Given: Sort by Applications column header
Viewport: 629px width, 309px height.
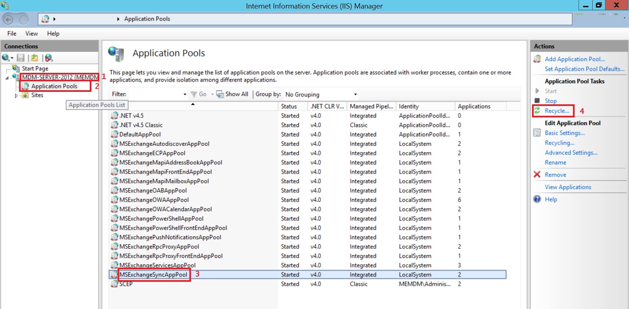Looking at the screenshot, I should (481, 106).
